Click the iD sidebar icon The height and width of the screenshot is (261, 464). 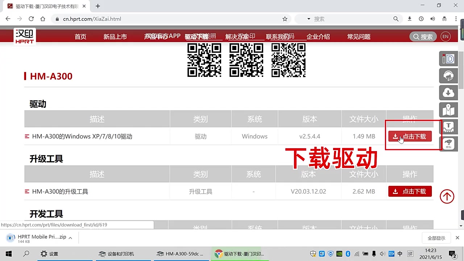pyautogui.click(x=448, y=59)
